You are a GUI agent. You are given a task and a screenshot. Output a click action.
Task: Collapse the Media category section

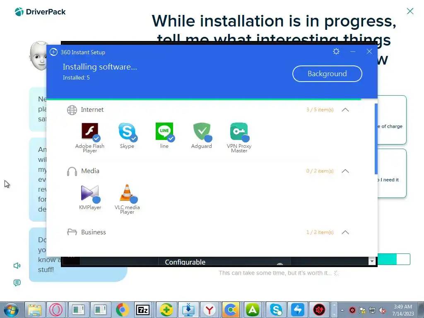pyautogui.click(x=345, y=171)
